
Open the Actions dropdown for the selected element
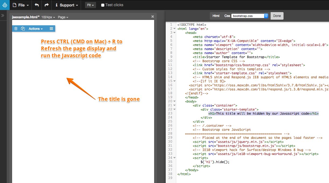tap(36, 29)
